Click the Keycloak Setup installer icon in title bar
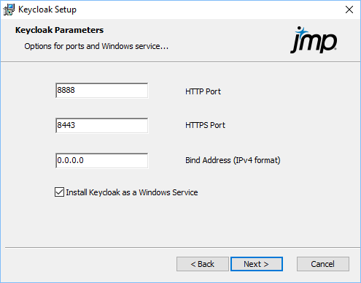The height and width of the screenshot is (283, 361). (x=9, y=10)
